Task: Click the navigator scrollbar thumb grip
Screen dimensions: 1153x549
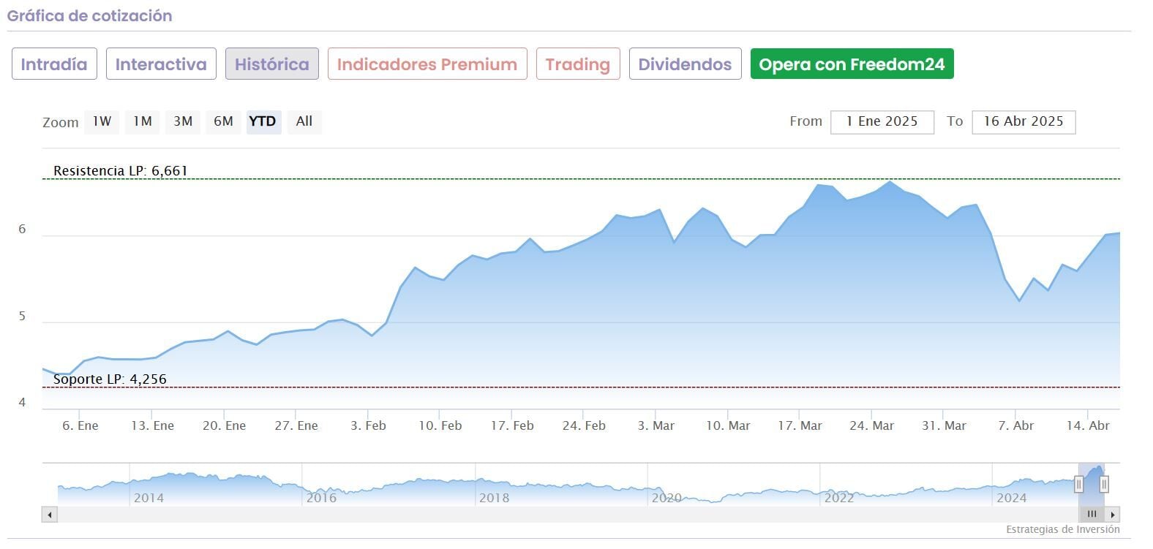Action: (x=1092, y=515)
